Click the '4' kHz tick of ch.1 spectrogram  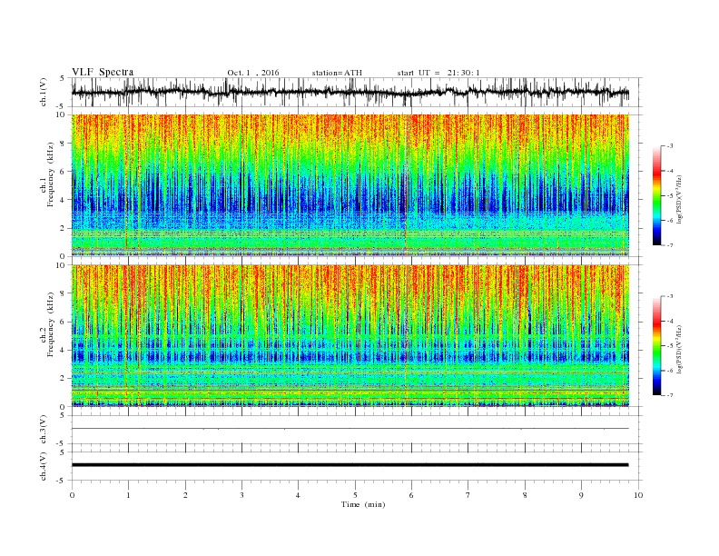(64, 200)
